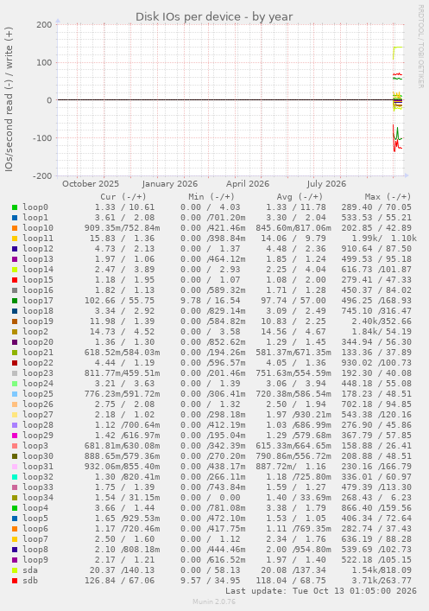Click the loop4 legend label
Screen dimensions: 429x611
pos(35,508)
